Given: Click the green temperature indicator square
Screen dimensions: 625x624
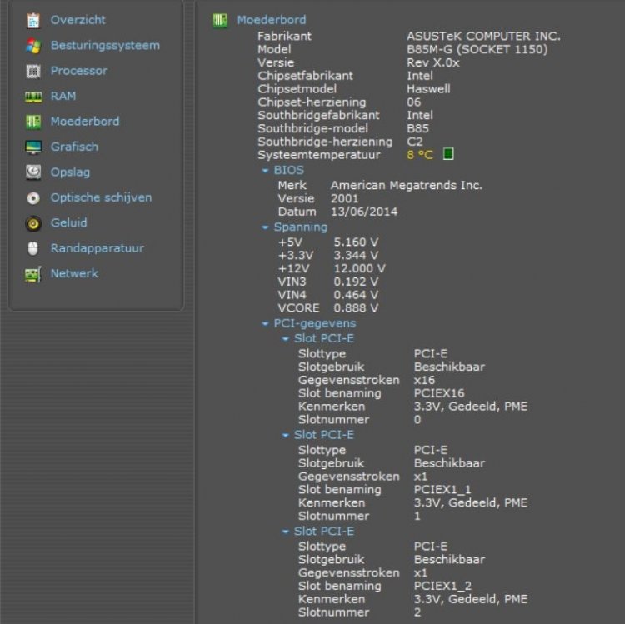Looking at the screenshot, I should [x=448, y=154].
